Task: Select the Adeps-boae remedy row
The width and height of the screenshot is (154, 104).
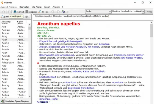Action: point(14,62)
